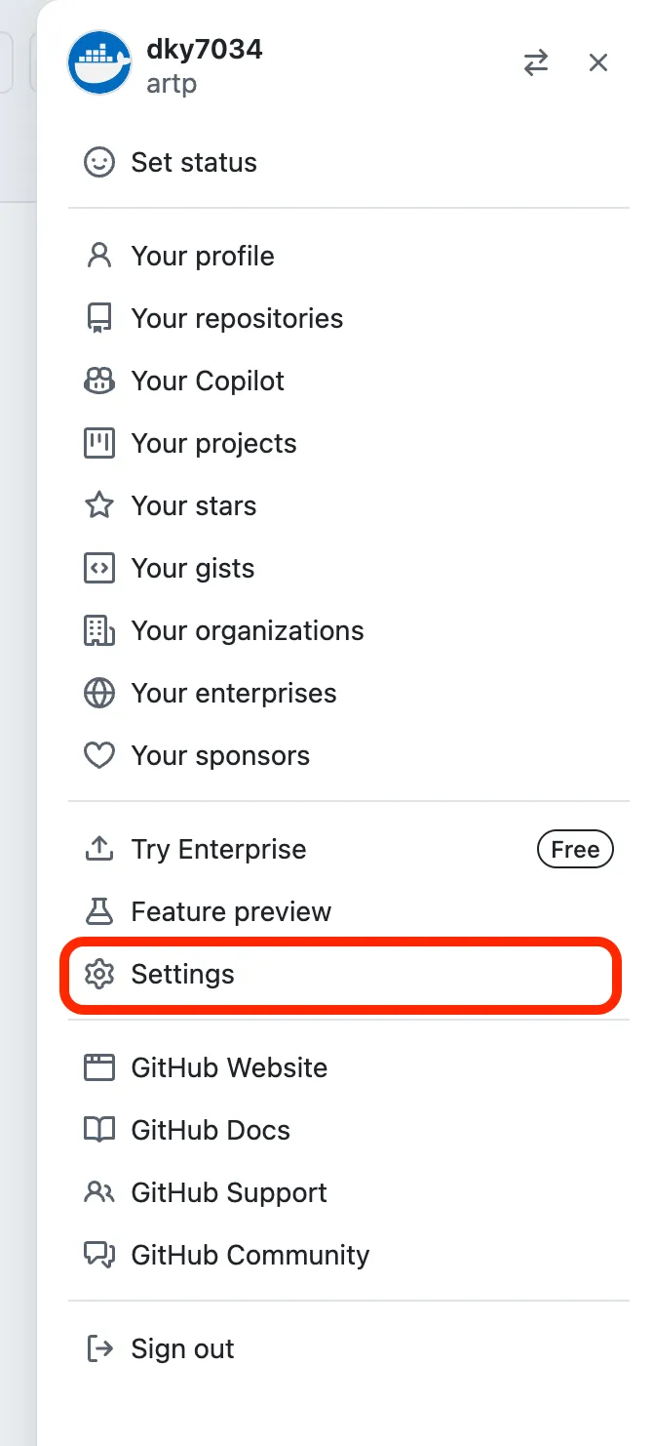The width and height of the screenshot is (653, 1446).
Task: Click the Your sponsors heart icon
Action: 99,755
